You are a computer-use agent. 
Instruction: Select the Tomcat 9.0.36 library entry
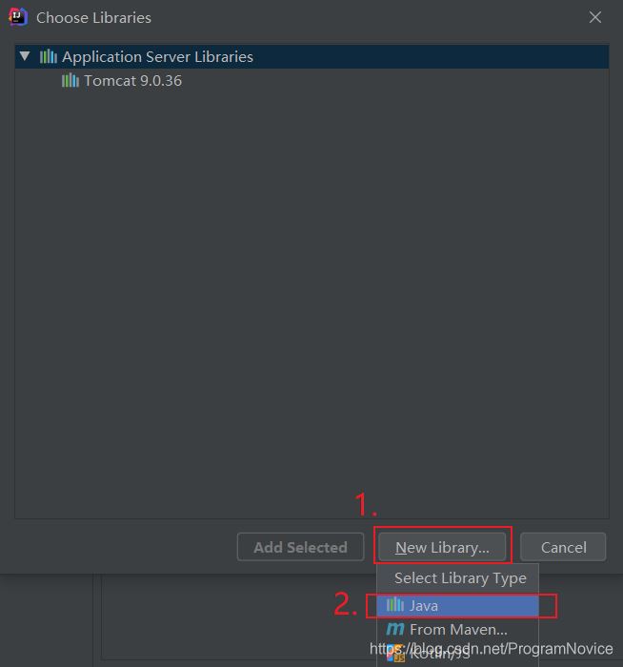coord(132,81)
